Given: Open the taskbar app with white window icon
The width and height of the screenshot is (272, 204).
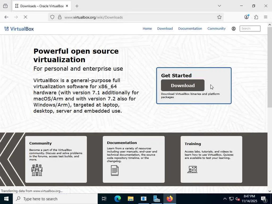Looking at the screenshot, I should [x=144, y=199].
